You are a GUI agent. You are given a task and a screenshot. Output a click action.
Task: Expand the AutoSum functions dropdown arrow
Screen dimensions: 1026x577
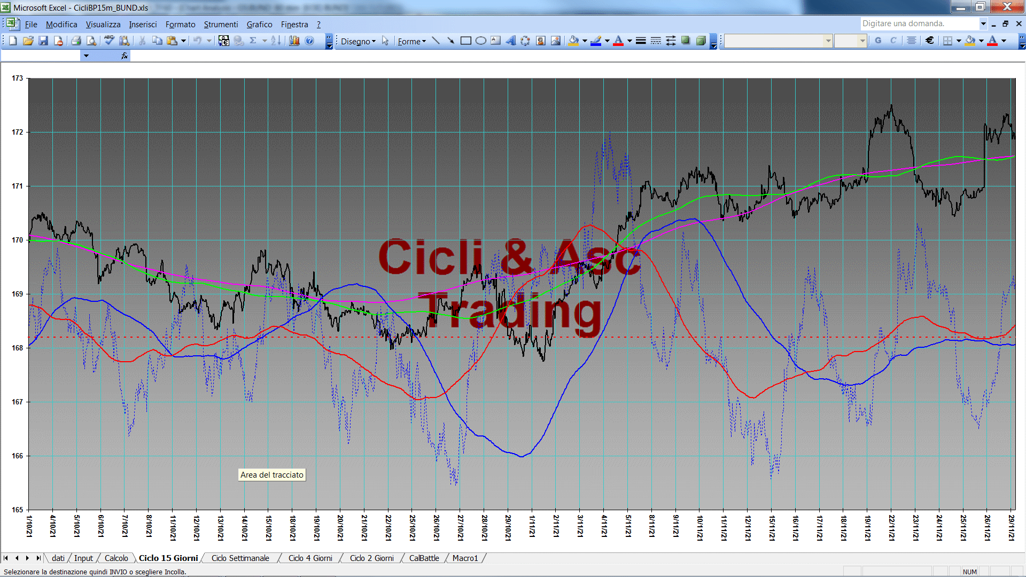coord(264,41)
